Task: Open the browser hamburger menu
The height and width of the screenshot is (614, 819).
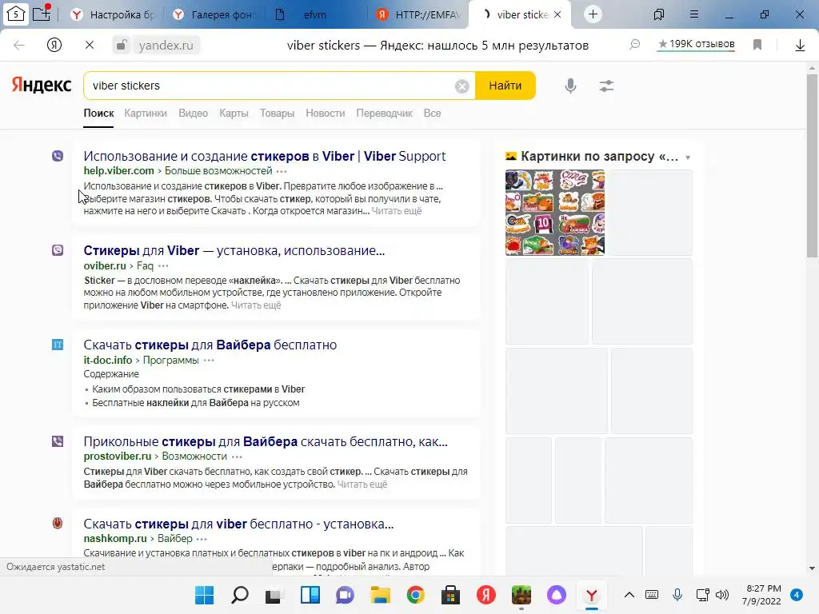Action: [694, 14]
